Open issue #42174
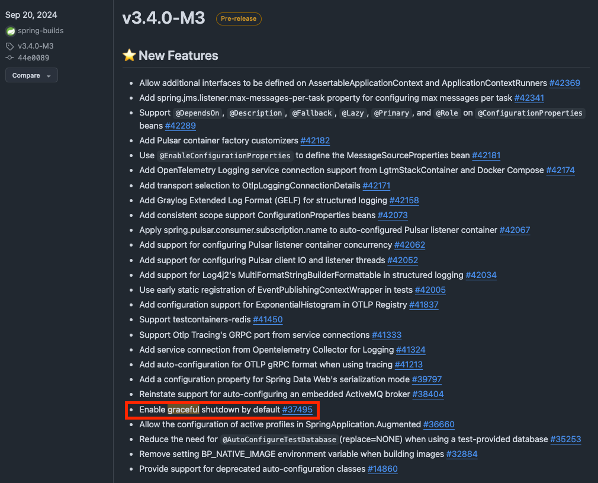 click(560, 171)
